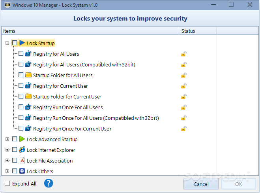Click the Internet Explorer icon

tap(22, 149)
